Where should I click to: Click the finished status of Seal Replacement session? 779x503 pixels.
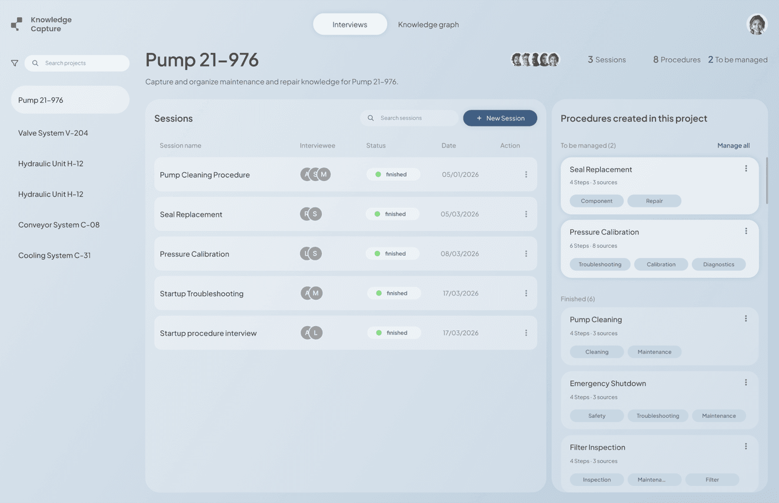392,214
